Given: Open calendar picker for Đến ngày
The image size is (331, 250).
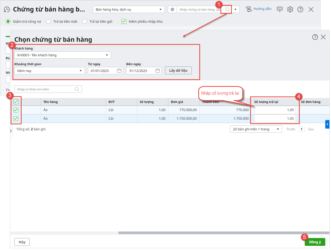Looking at the screenshot, I should pyautogui.click(x=158, y=71).
